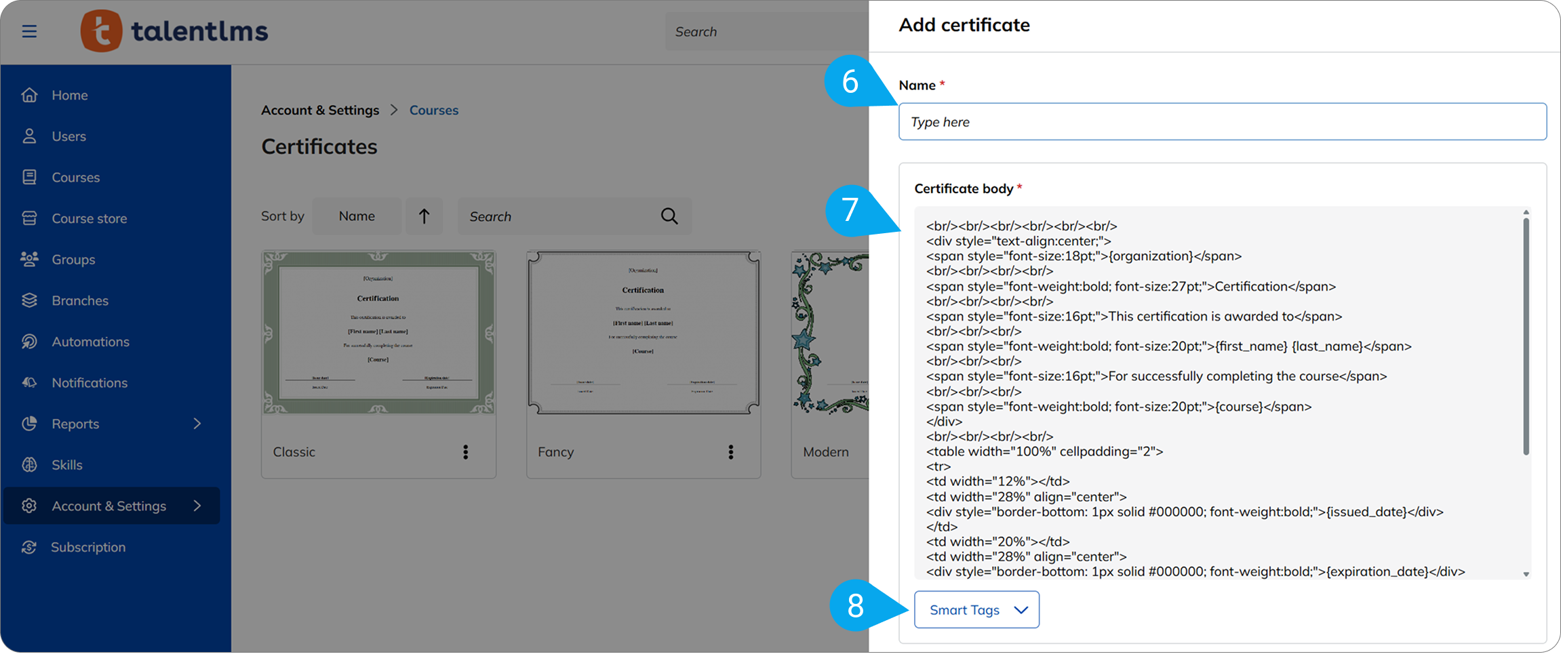Go to Groups in sidebar
Viewport: 1561px width, 671px height.
coord(73,260)
